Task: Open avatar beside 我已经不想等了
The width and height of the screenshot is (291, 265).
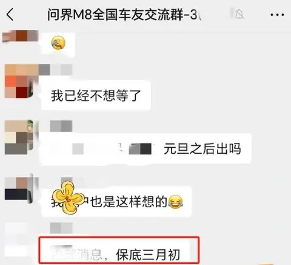Action: (x=19, y=81)
